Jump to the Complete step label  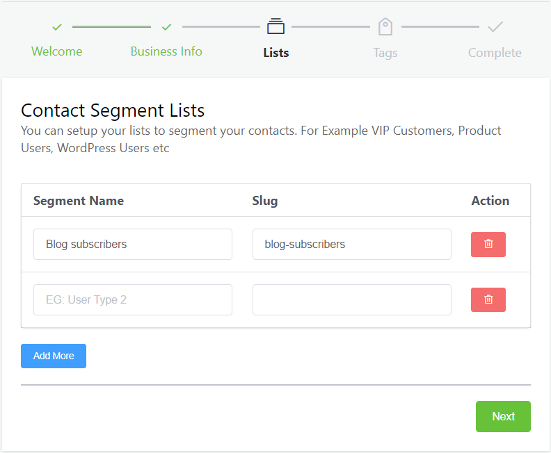click(x=495, y=53)
